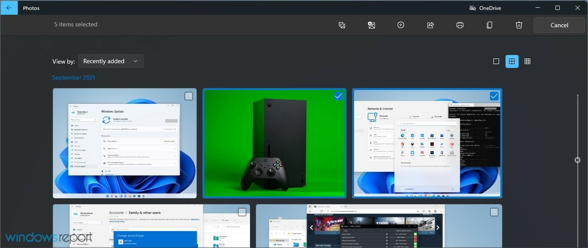
Task: Go back using the blue arrow button
Action: [9, 8]
